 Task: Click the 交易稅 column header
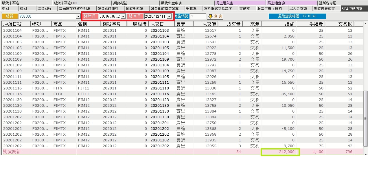point(340,24)
